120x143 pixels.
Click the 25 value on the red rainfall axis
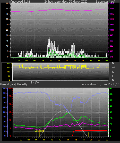point(10,96)
